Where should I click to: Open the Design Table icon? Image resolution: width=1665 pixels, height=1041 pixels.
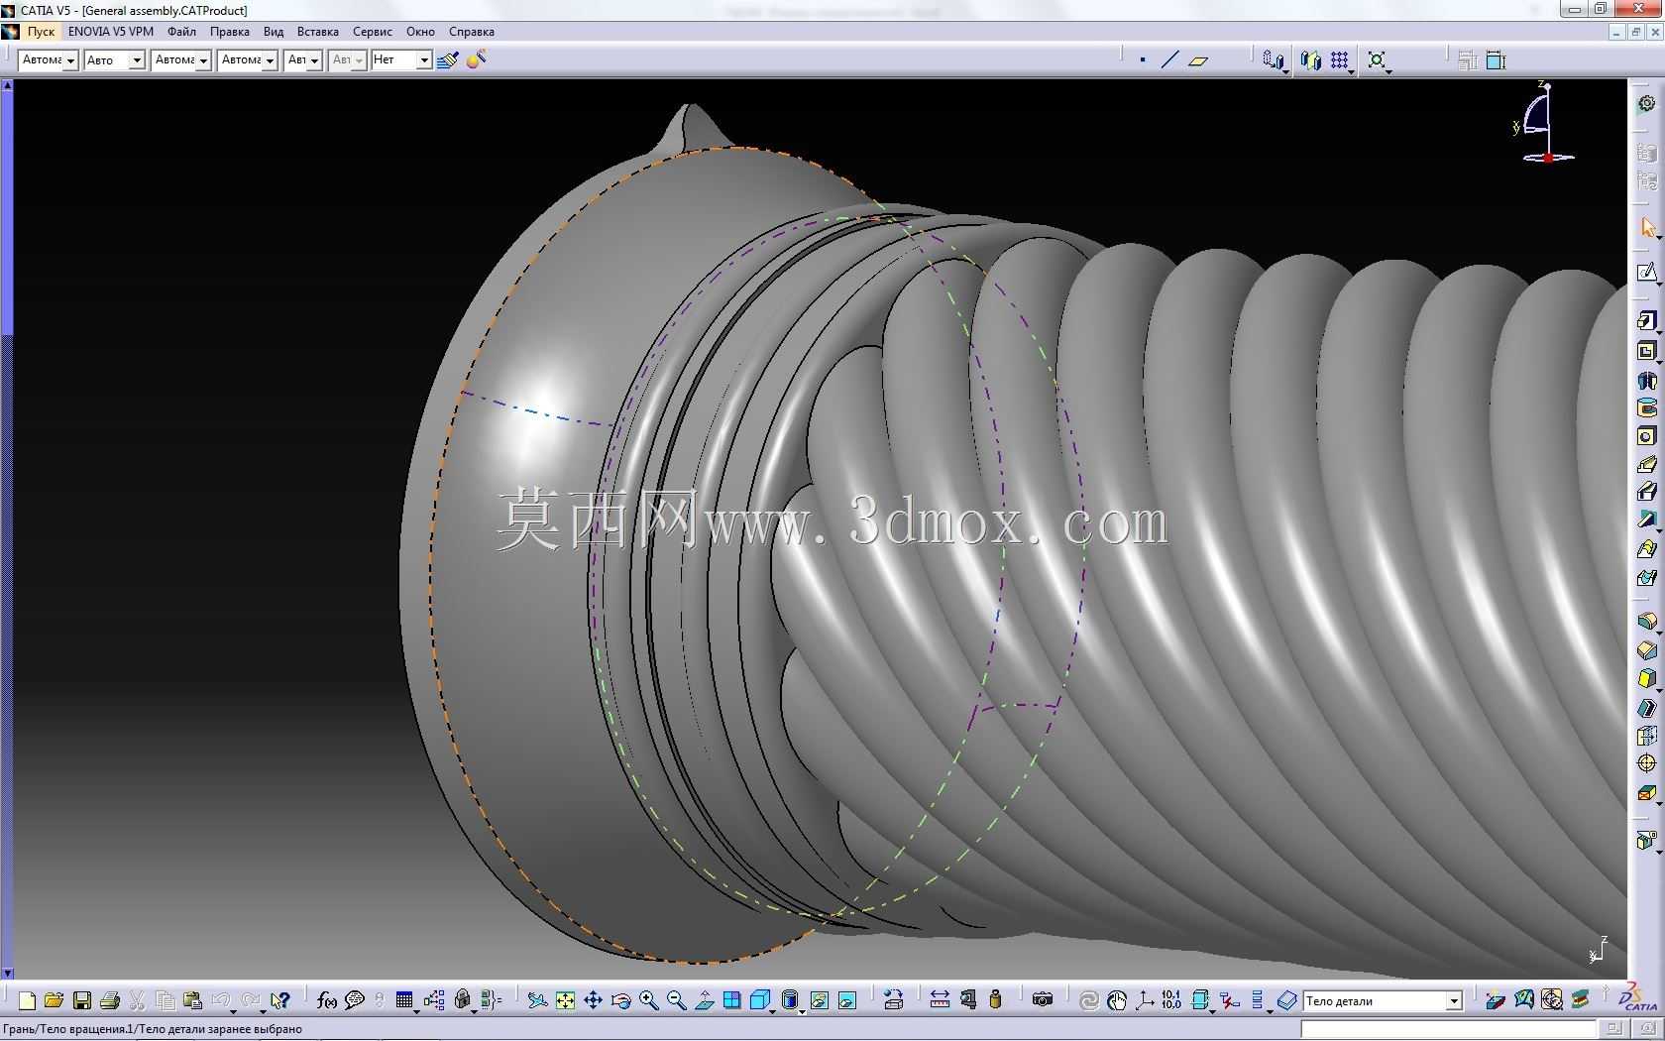tap(404, 1000)
